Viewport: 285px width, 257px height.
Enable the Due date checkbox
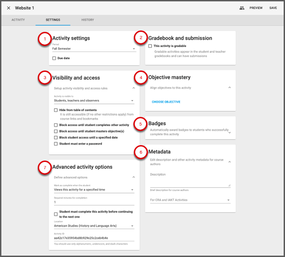[55, 58]
